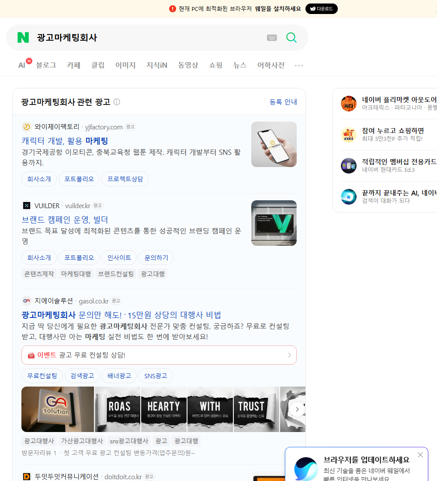
Task: Switch to the 뉴스 tab
Action: coord(240,65)
